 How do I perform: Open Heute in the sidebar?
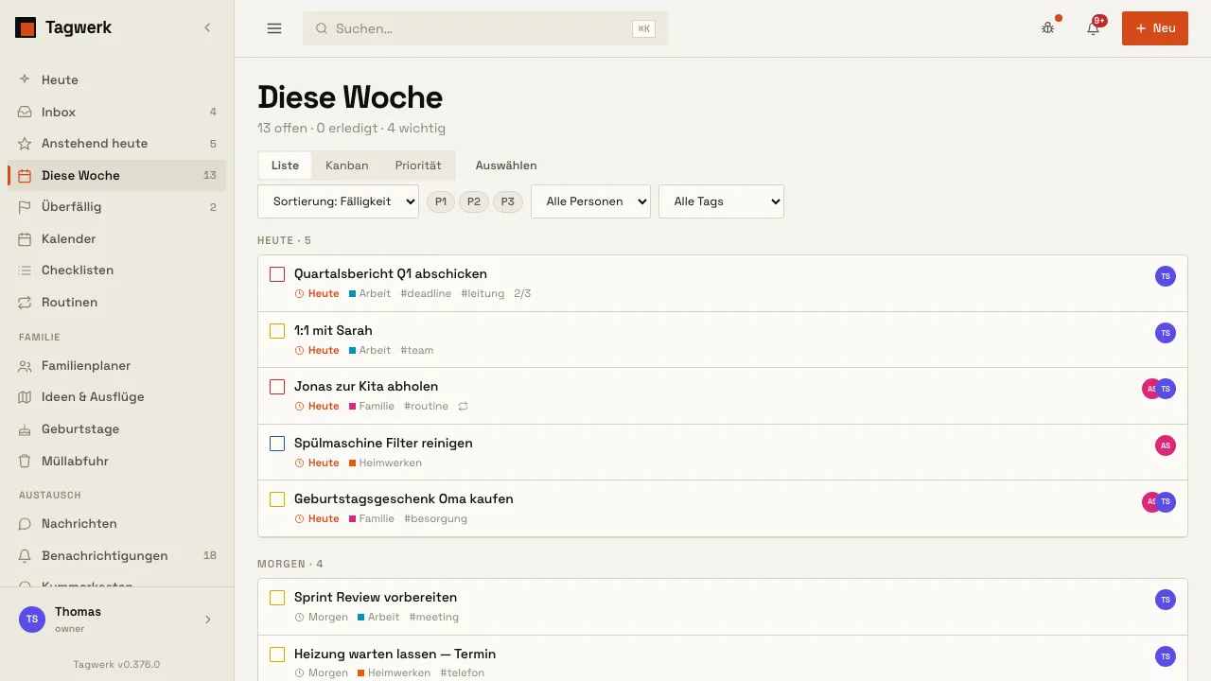pyautogui.click(x=117, y=80)
